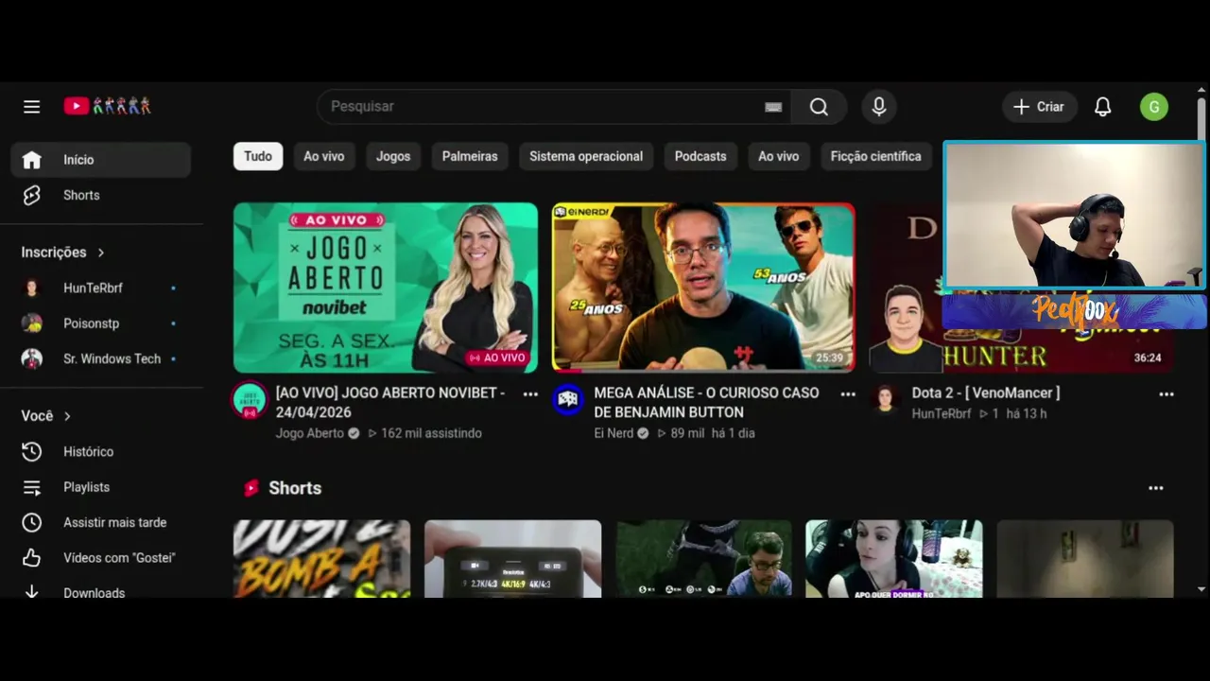1210x681 pixels.
Task: Click the Início home icon
Action: 32,160
